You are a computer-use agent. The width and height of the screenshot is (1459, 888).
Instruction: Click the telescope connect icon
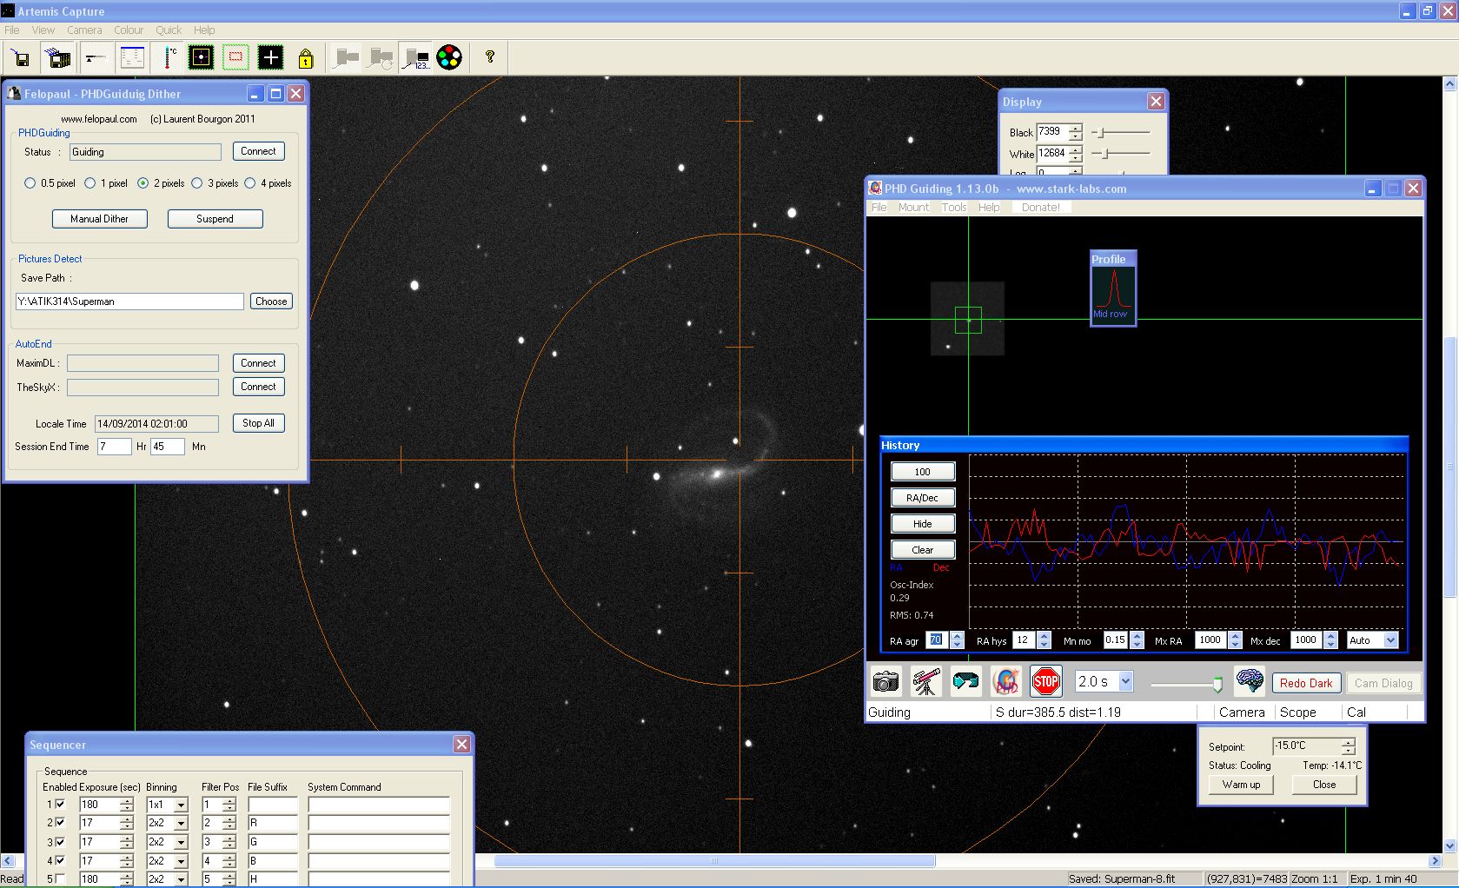tap(926, 682)
